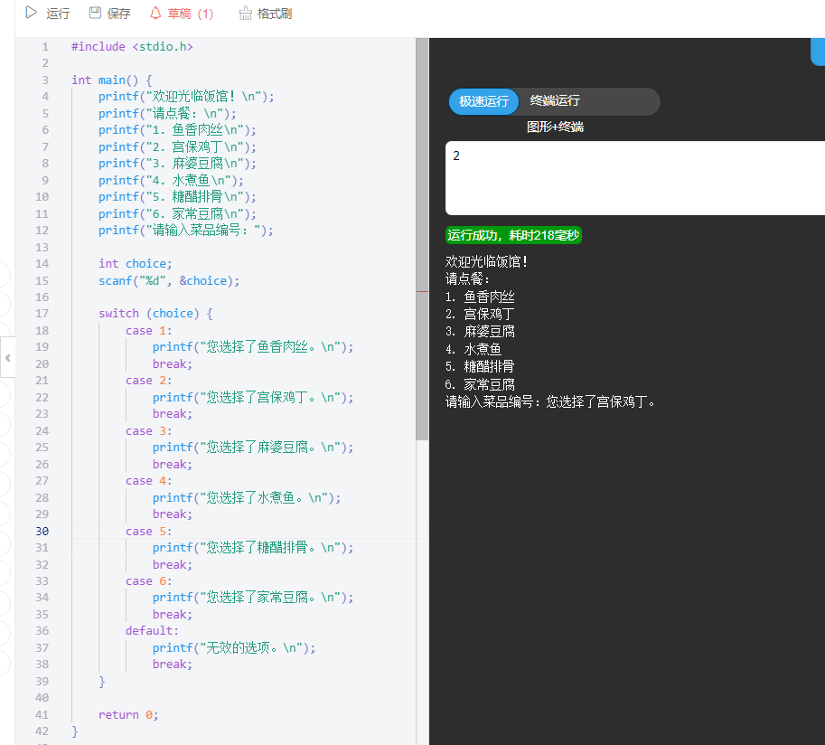Click break; on line 20
825x745 pixels.
173,363
